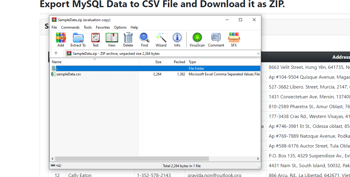The width and height of the screenshot is (350, 177).
Task: Close the SampleData.zip WinRAR window
Action: click(254, 20)
